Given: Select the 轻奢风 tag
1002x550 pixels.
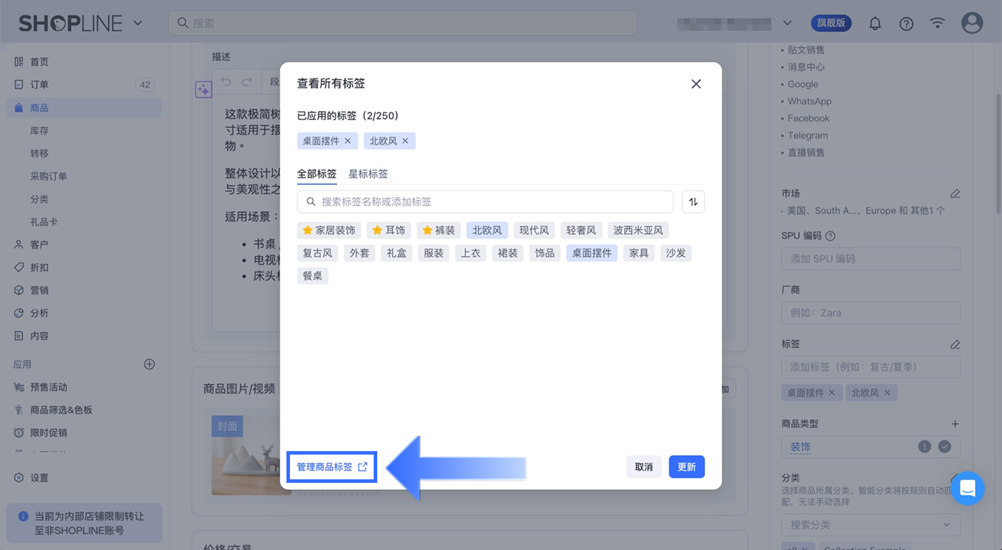Looking at the screenshot, I should (581, 230).
